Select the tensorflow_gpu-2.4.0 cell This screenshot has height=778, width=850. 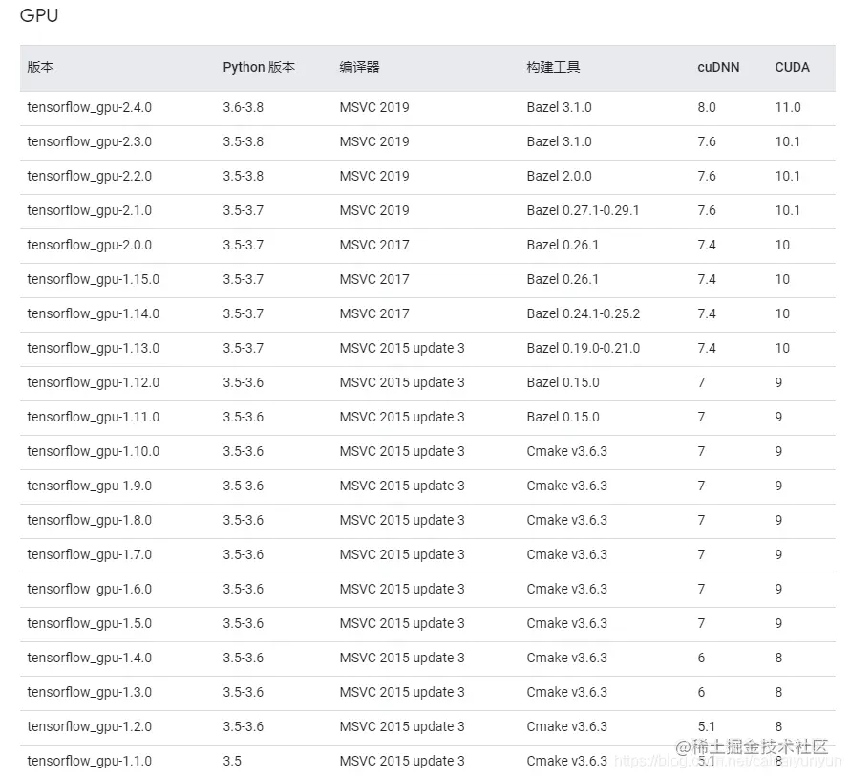tap(90, 107)
